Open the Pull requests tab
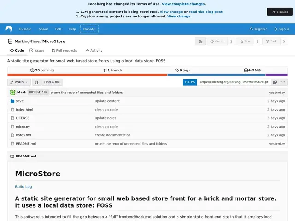The width and height of the screenshot is (295, 221). tap(64, 50)
